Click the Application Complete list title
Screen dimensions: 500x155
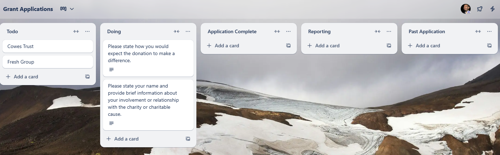(232, 31)
